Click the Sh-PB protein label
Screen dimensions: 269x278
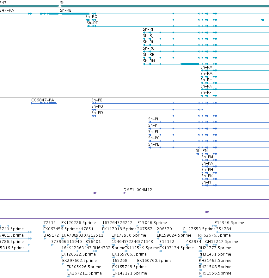[97, 100]
